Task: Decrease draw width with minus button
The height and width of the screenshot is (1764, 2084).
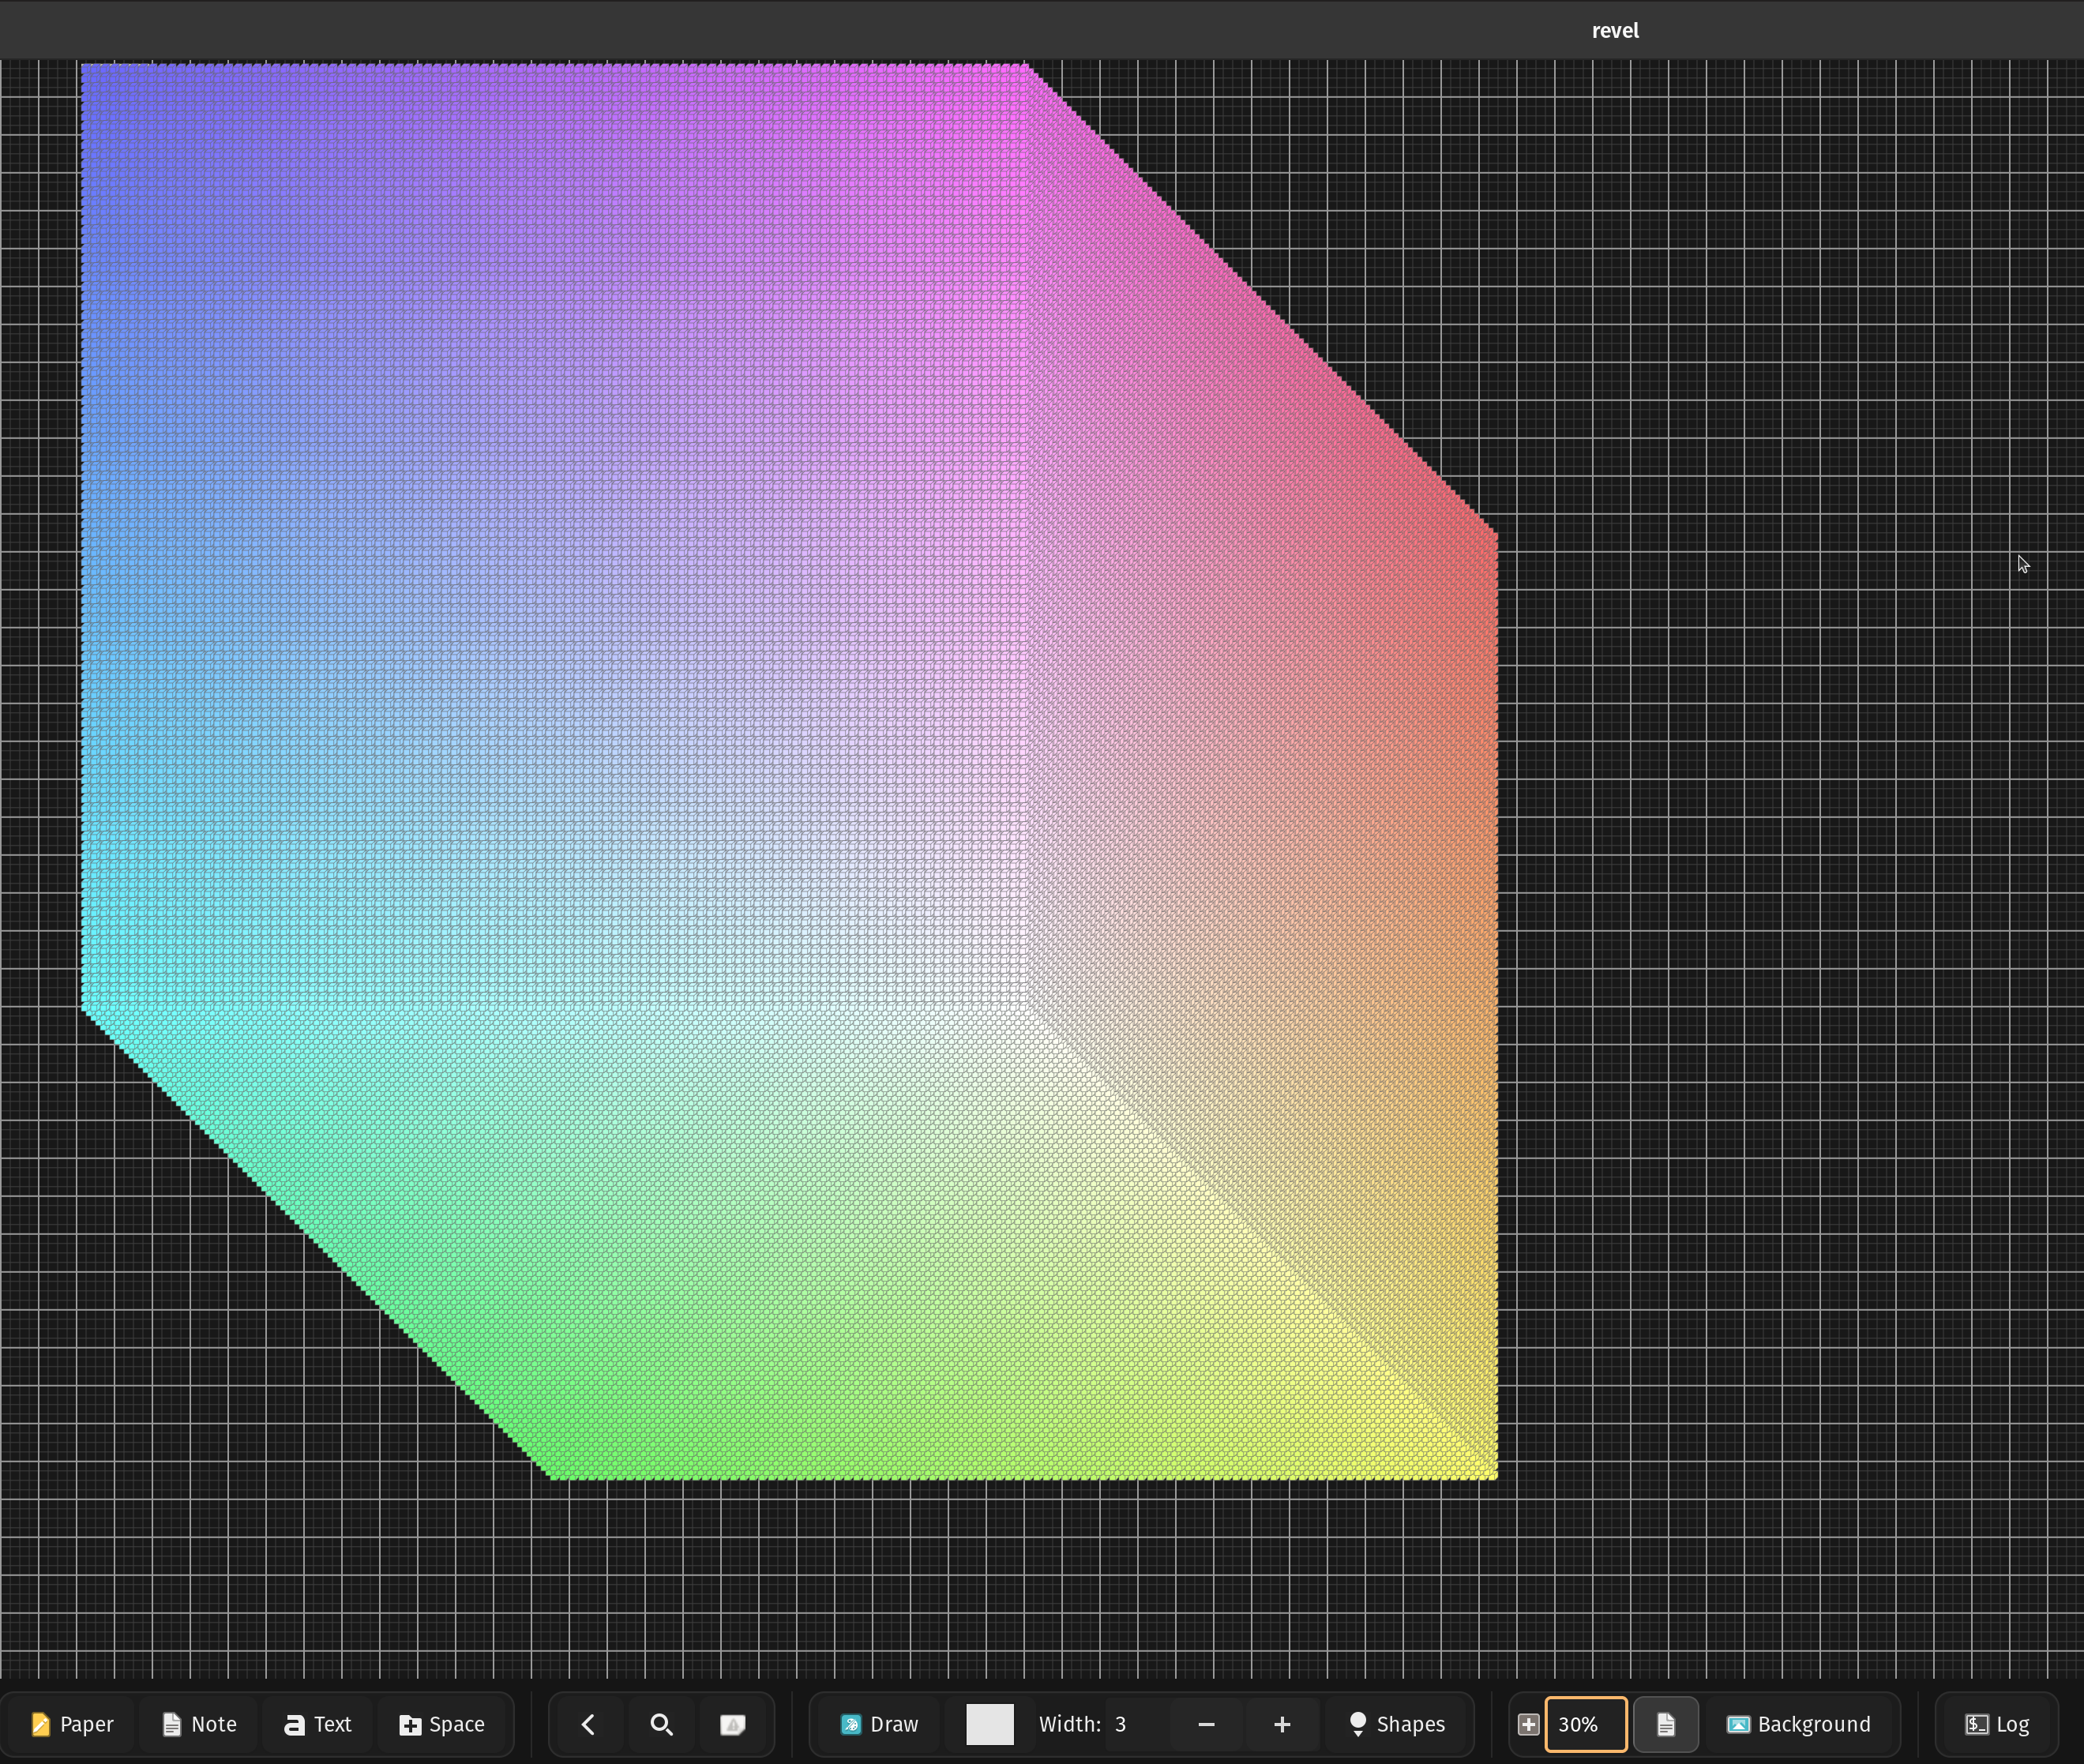Action: click(x=1206, y=1724)
